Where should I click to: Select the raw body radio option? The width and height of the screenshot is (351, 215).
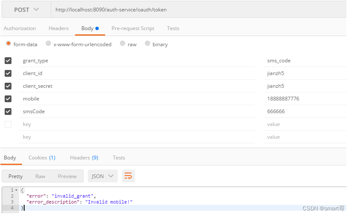click(123, 43)
